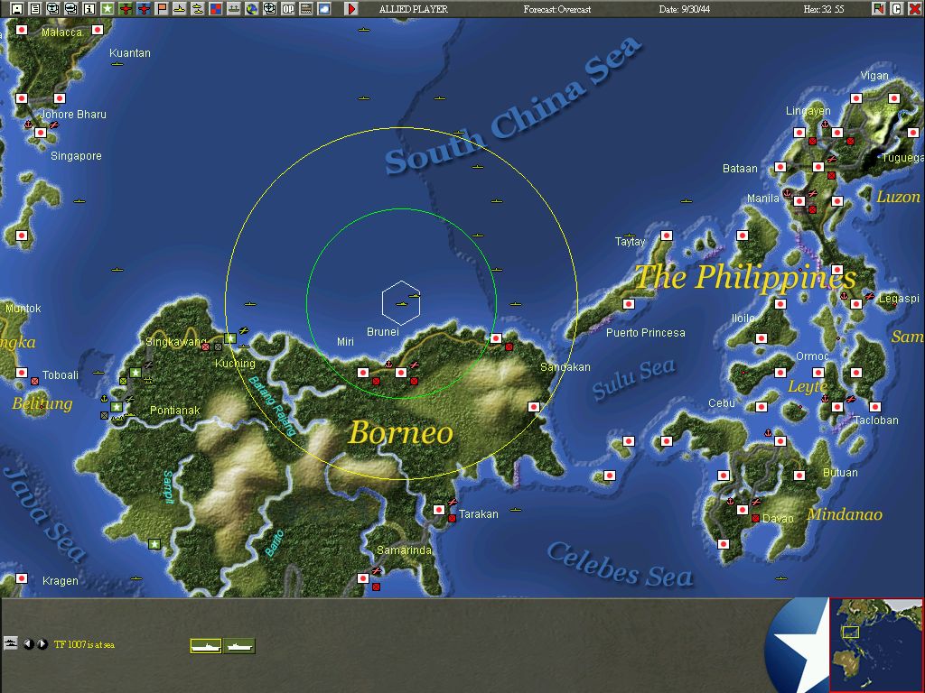Select the Japanese base flag at Tacloban
The image size is (925, 693).
point(837,407)
